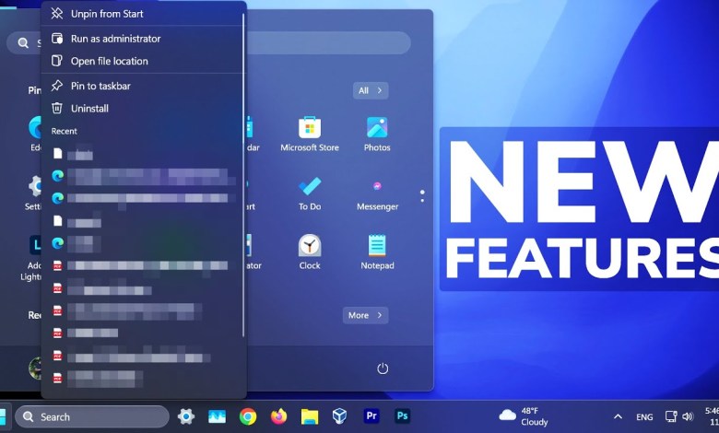719x433 pixels.
Task: Open the blue chart app on taskbar
Action: click(x=217, y=416)
